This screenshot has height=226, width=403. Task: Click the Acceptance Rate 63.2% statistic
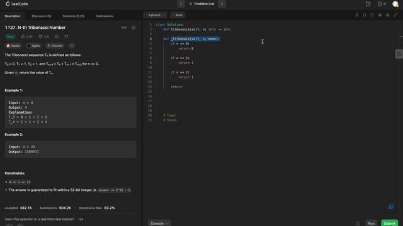[x=97, y=208]
